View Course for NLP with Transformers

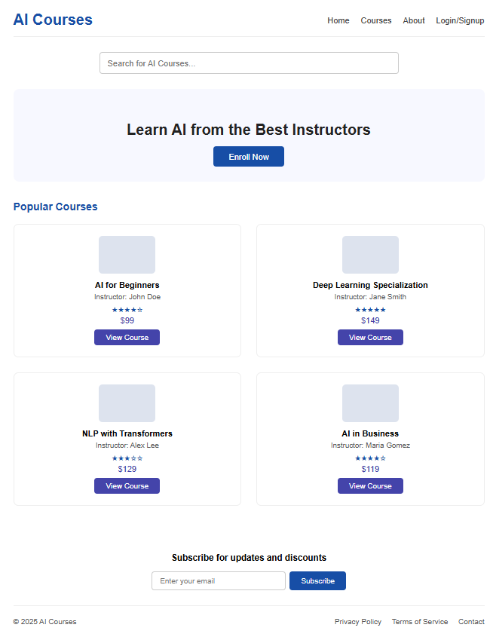(127, 486)
